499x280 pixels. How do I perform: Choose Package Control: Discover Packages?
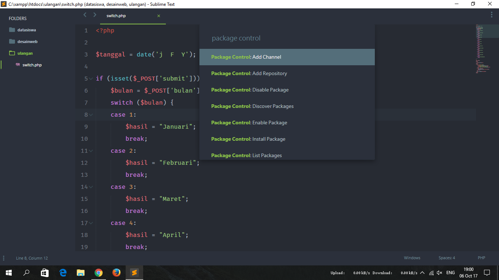[x=287, y=106]
